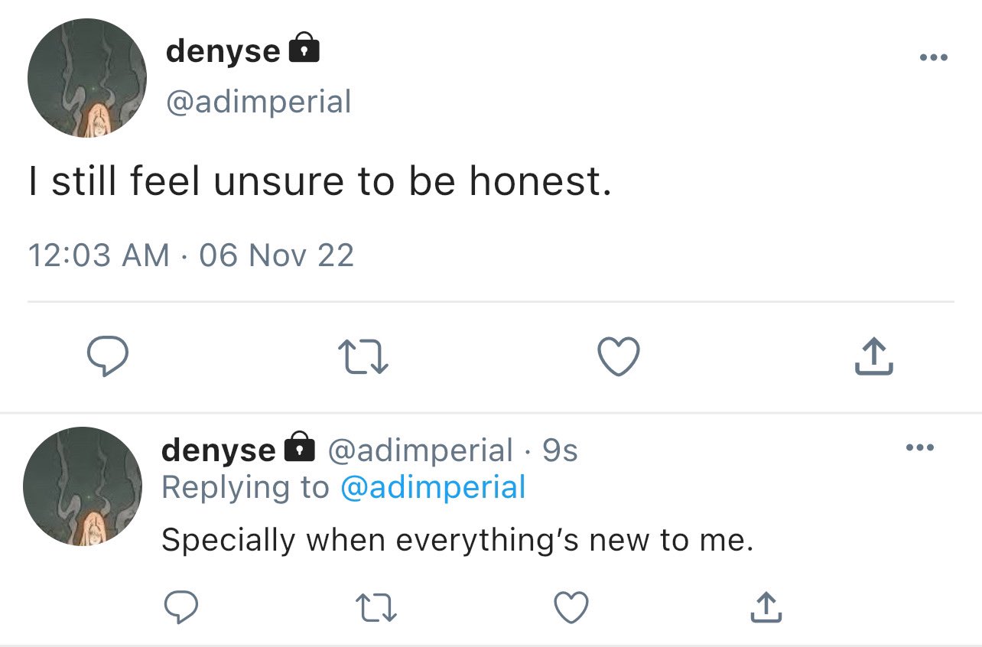
Task: Share the main tweet via share icon
Action: pyautogui.click(x=873, y=357)
